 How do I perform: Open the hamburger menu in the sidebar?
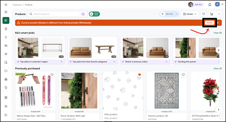(6, 5)
